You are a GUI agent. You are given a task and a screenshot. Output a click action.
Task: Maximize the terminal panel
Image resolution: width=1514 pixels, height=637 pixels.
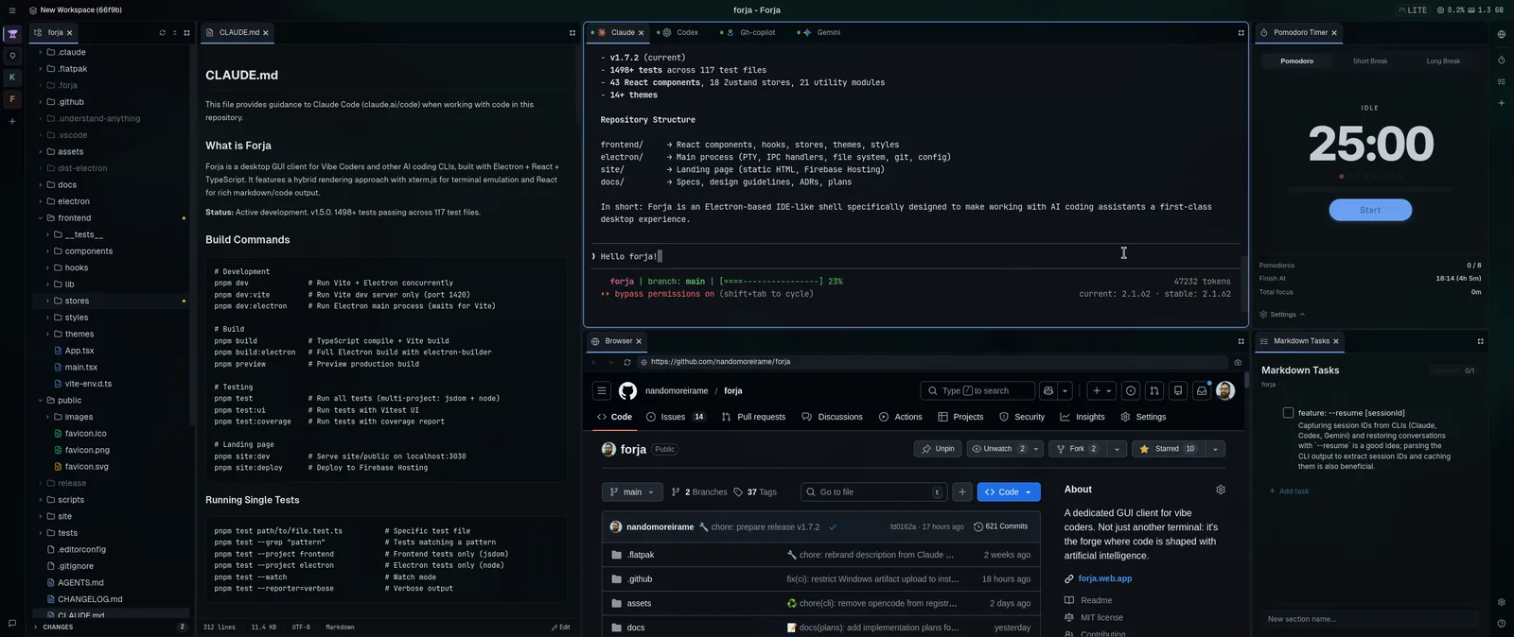point(1241,32)
